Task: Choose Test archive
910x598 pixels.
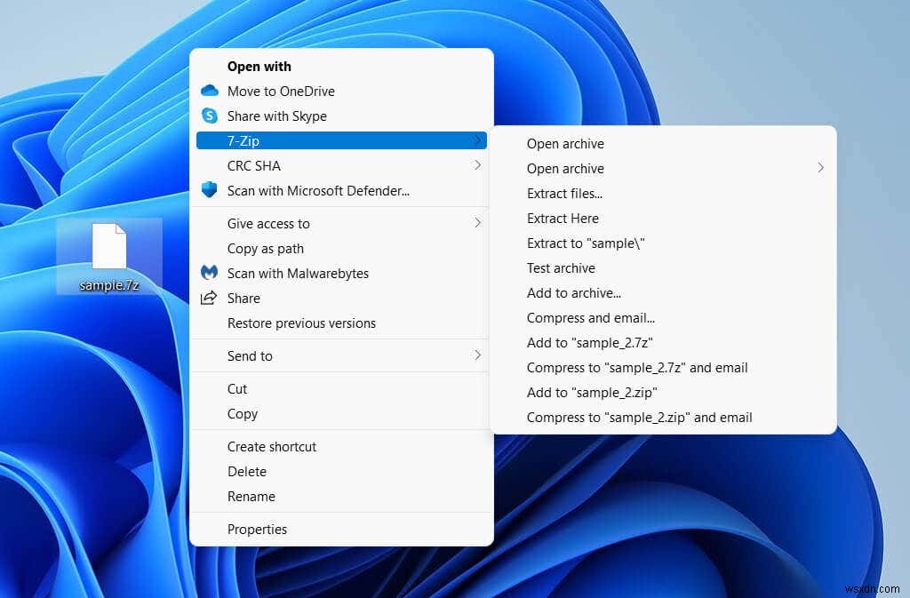Action: [561, 267]
